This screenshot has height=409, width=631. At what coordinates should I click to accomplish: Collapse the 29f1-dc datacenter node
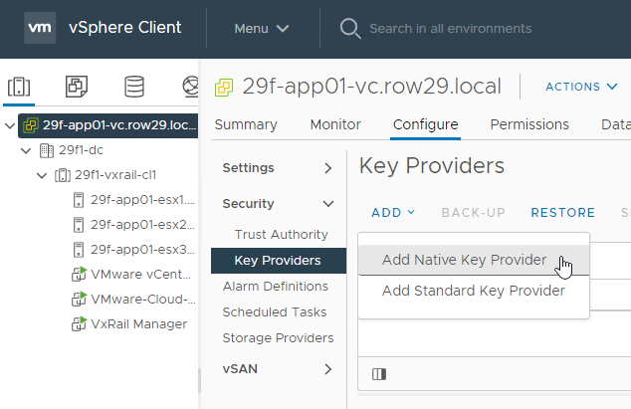click(26, 151)
